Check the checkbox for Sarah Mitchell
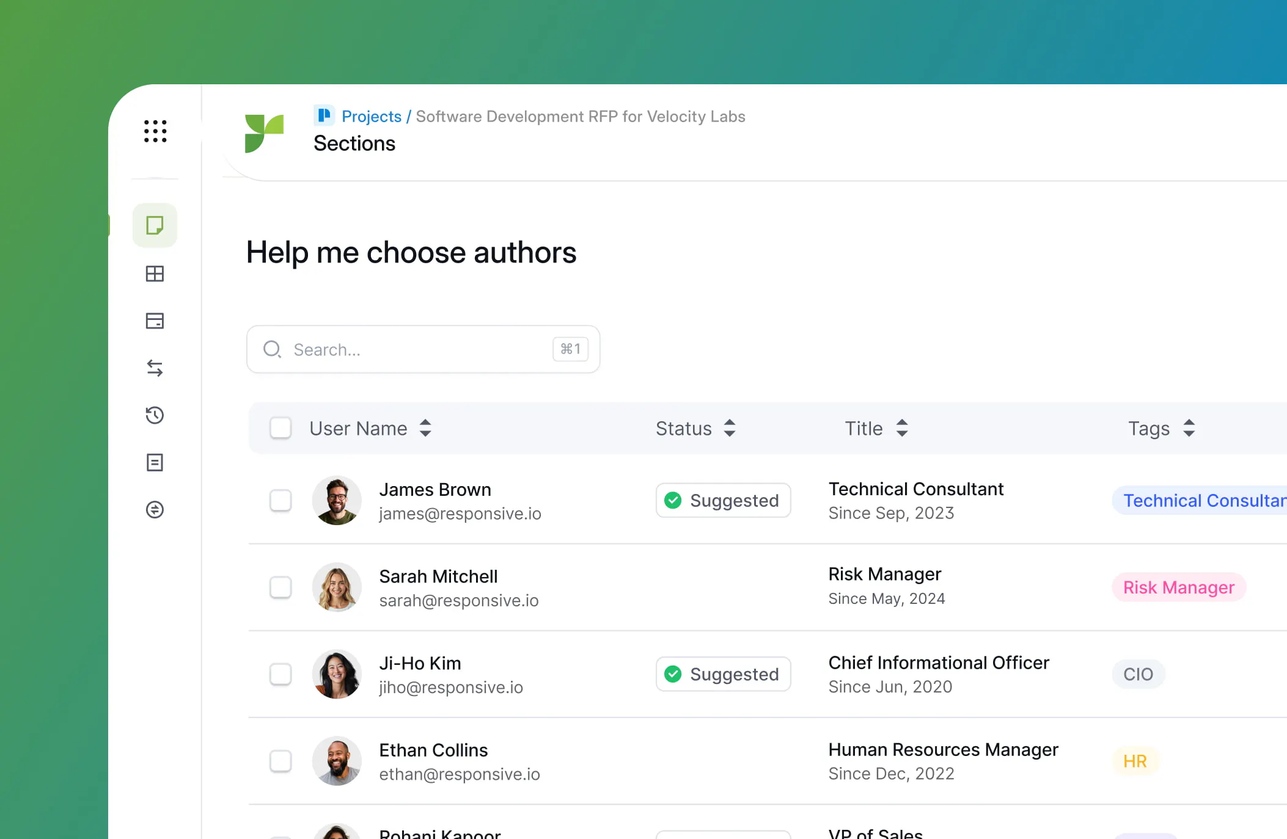Screen dimensions: 1287x839 tap(280, 587)
